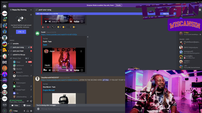Viewport: 202px width, 113px height.
Task: Open attachment plus button in message box
Action: tap(38, 109)
